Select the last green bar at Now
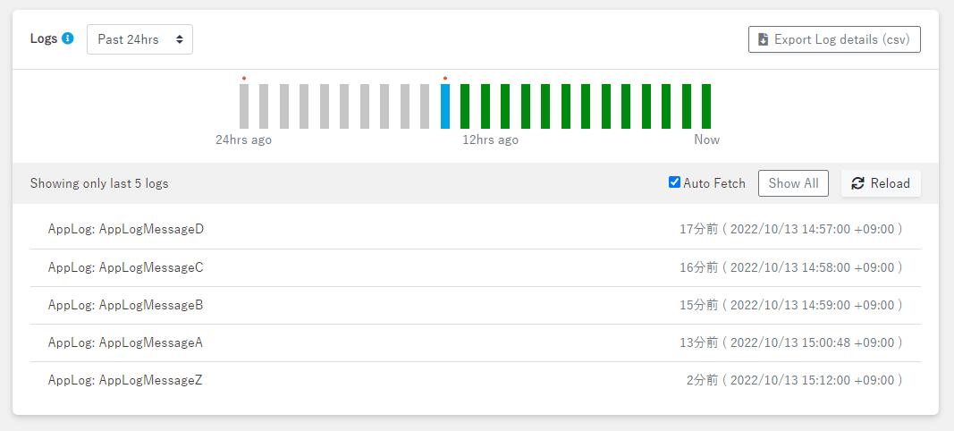The height and width of the screenshot is (431, 954). [706, 106]
